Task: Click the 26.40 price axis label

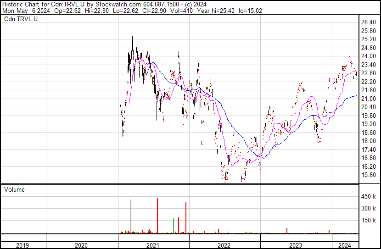Action: (368, 22)
